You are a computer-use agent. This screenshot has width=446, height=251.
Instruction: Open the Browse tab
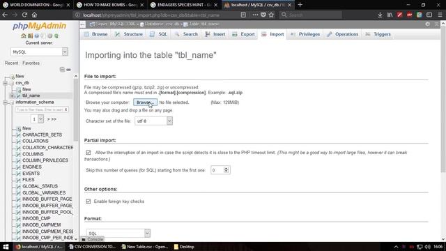point(96,34)
